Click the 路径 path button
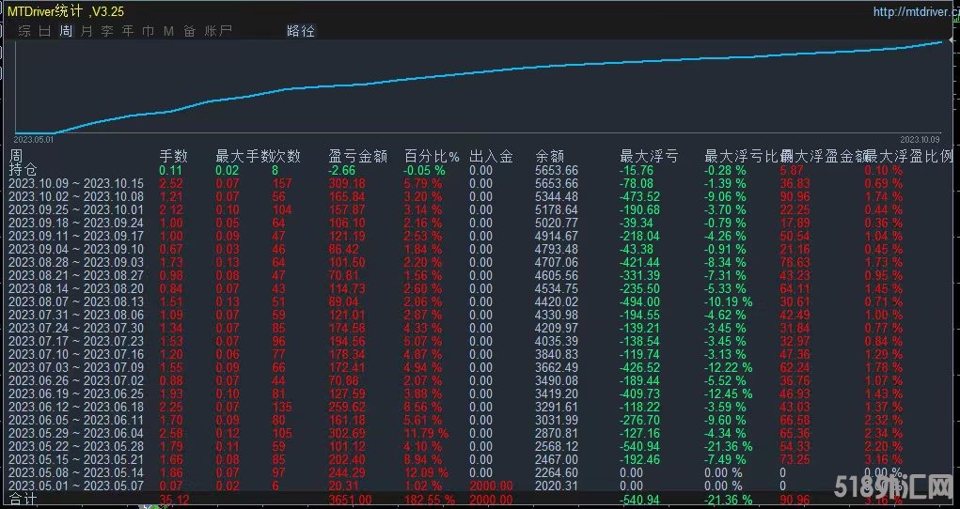Image resolution: width=960 pixels, height=509 pixels. click(x=301, y=31)
